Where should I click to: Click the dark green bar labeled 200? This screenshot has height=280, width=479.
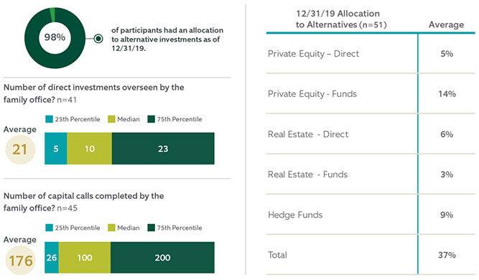tap(162, 258)
